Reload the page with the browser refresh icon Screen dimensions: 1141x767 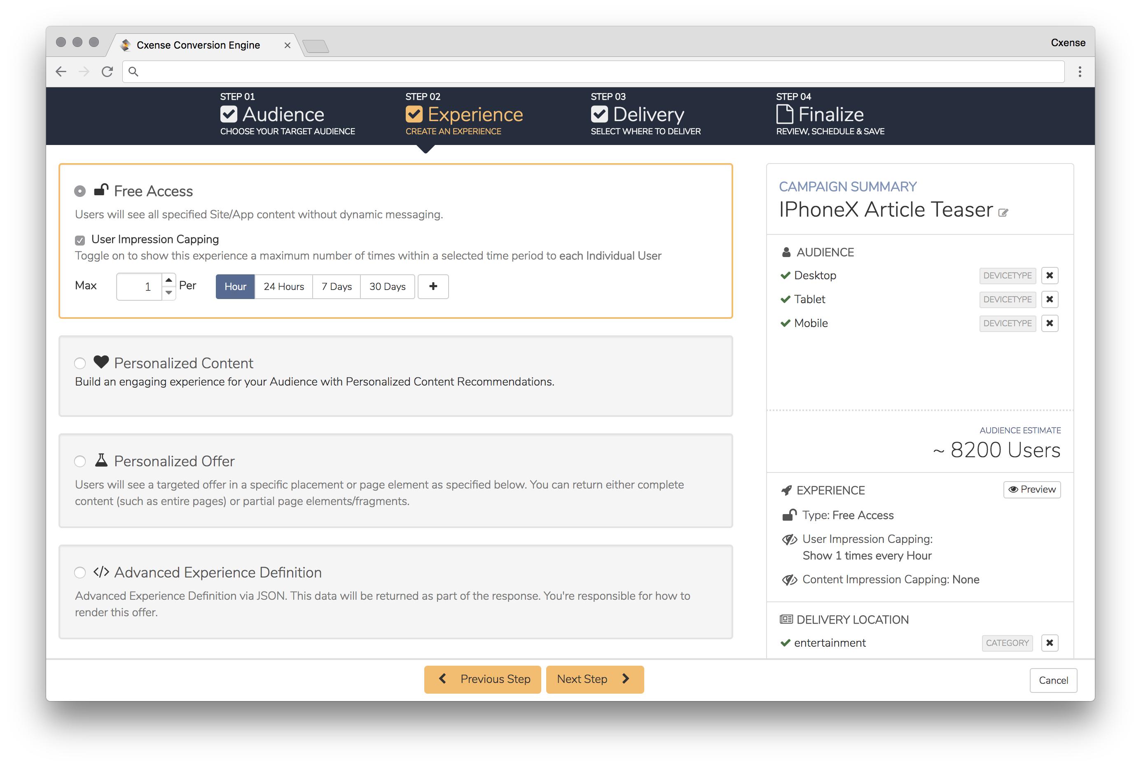coord(107,71)
